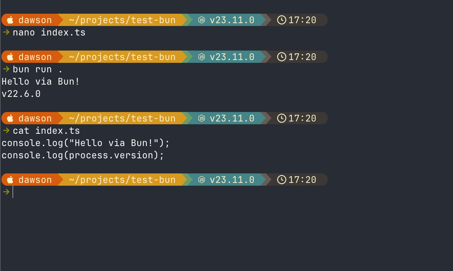453x271 pixels.
Task: Click the empty prompt input at the cursor
Action: pos(13,192)
